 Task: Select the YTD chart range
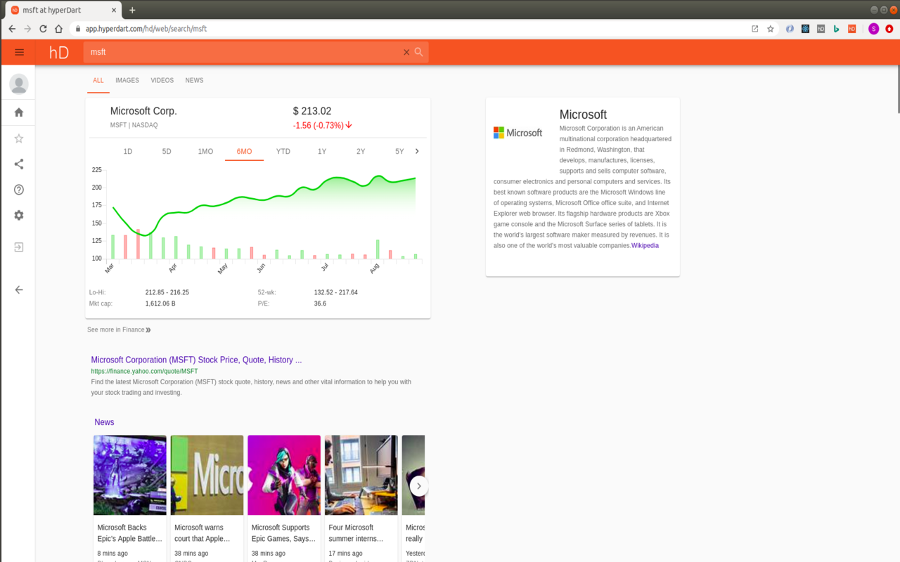pos(283,152)
